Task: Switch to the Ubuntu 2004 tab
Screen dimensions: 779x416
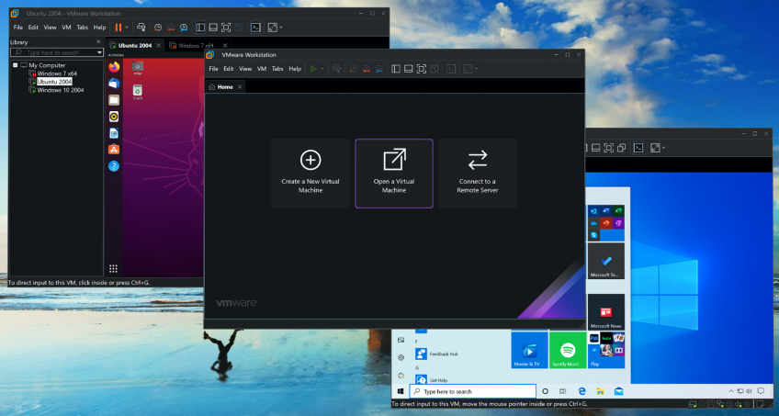Action: (x=135, y=45)
